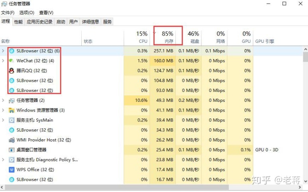The image size is (308, 192).
Task: Expand the Windows 资源管理器 (3) group
Action: [3, 110]
